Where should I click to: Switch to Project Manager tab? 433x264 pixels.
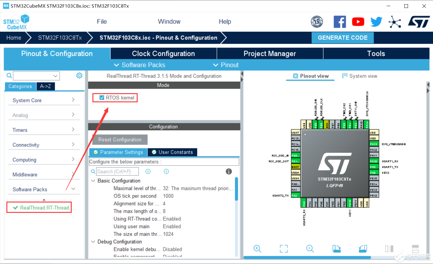click(x=270, y=54)
